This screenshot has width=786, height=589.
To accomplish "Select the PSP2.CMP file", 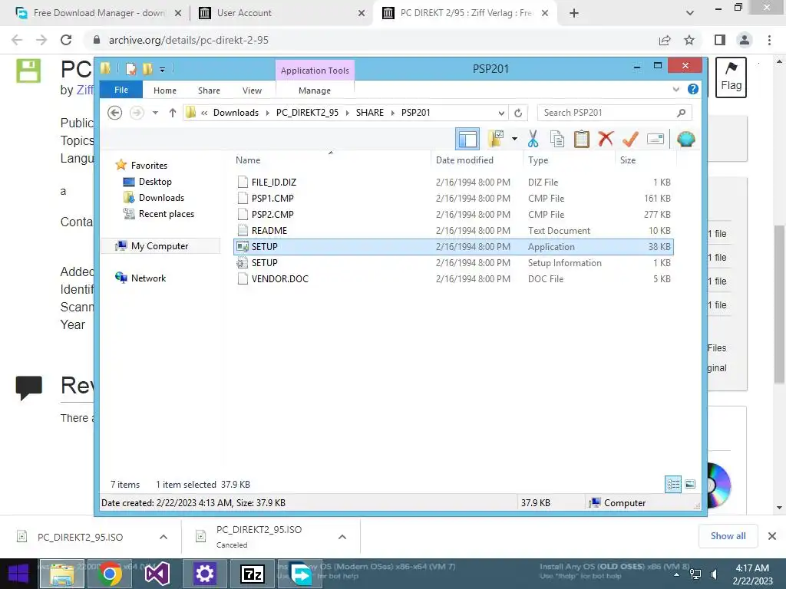I will pyautogui.click(x=454, y=215).
